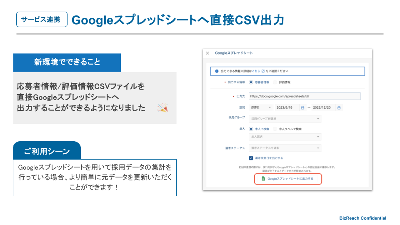The height and width of the screenshot is (225, 400).
Task: Click the 採用グループ field label
Action: [x=237, y=117]
